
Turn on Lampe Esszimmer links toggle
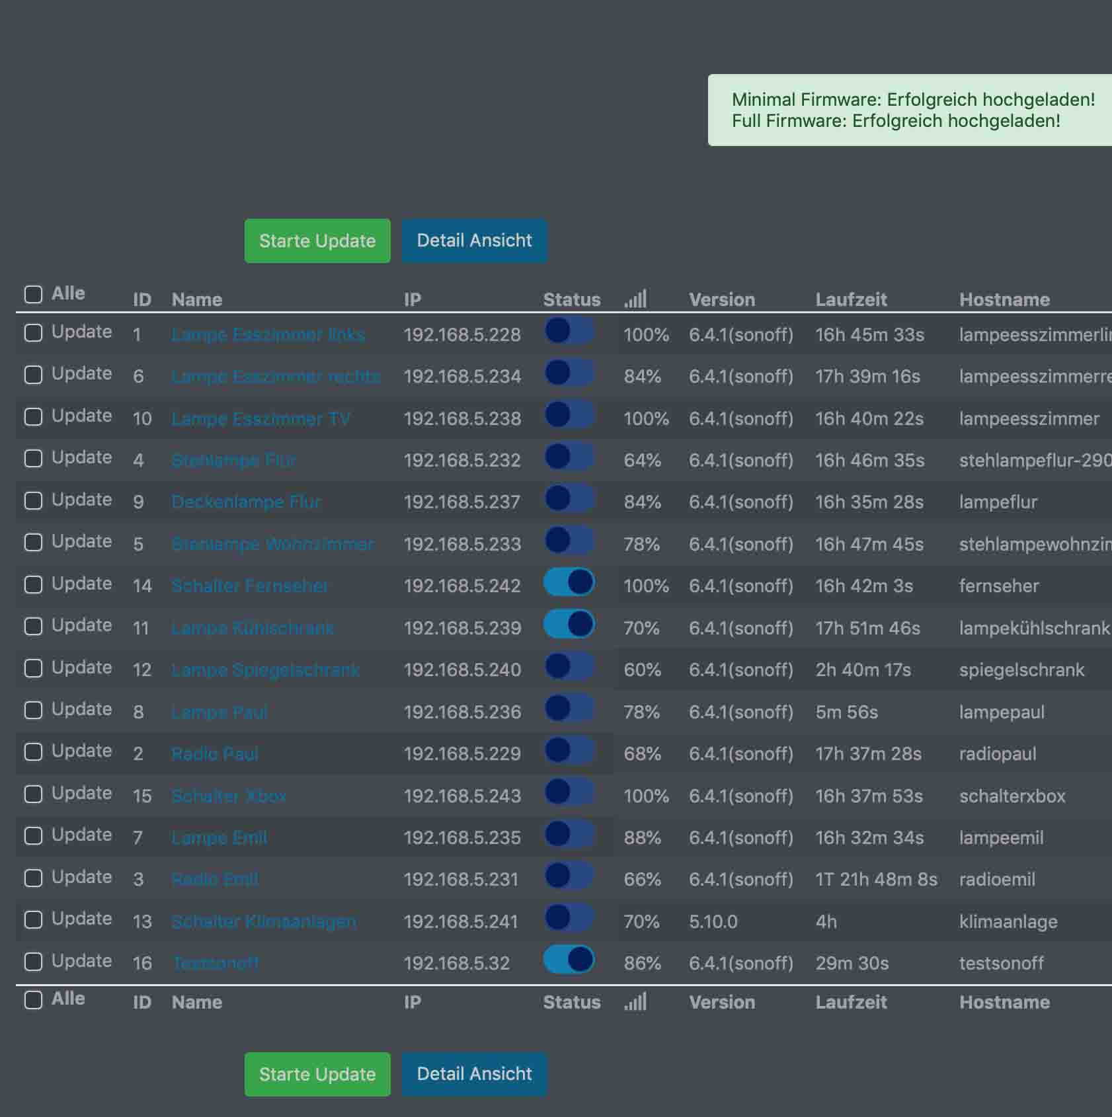[569, 330]
